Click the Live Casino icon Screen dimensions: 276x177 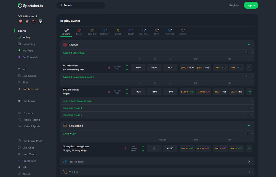pos(19,76)
